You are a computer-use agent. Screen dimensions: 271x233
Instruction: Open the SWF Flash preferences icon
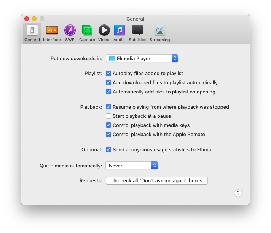70,30
